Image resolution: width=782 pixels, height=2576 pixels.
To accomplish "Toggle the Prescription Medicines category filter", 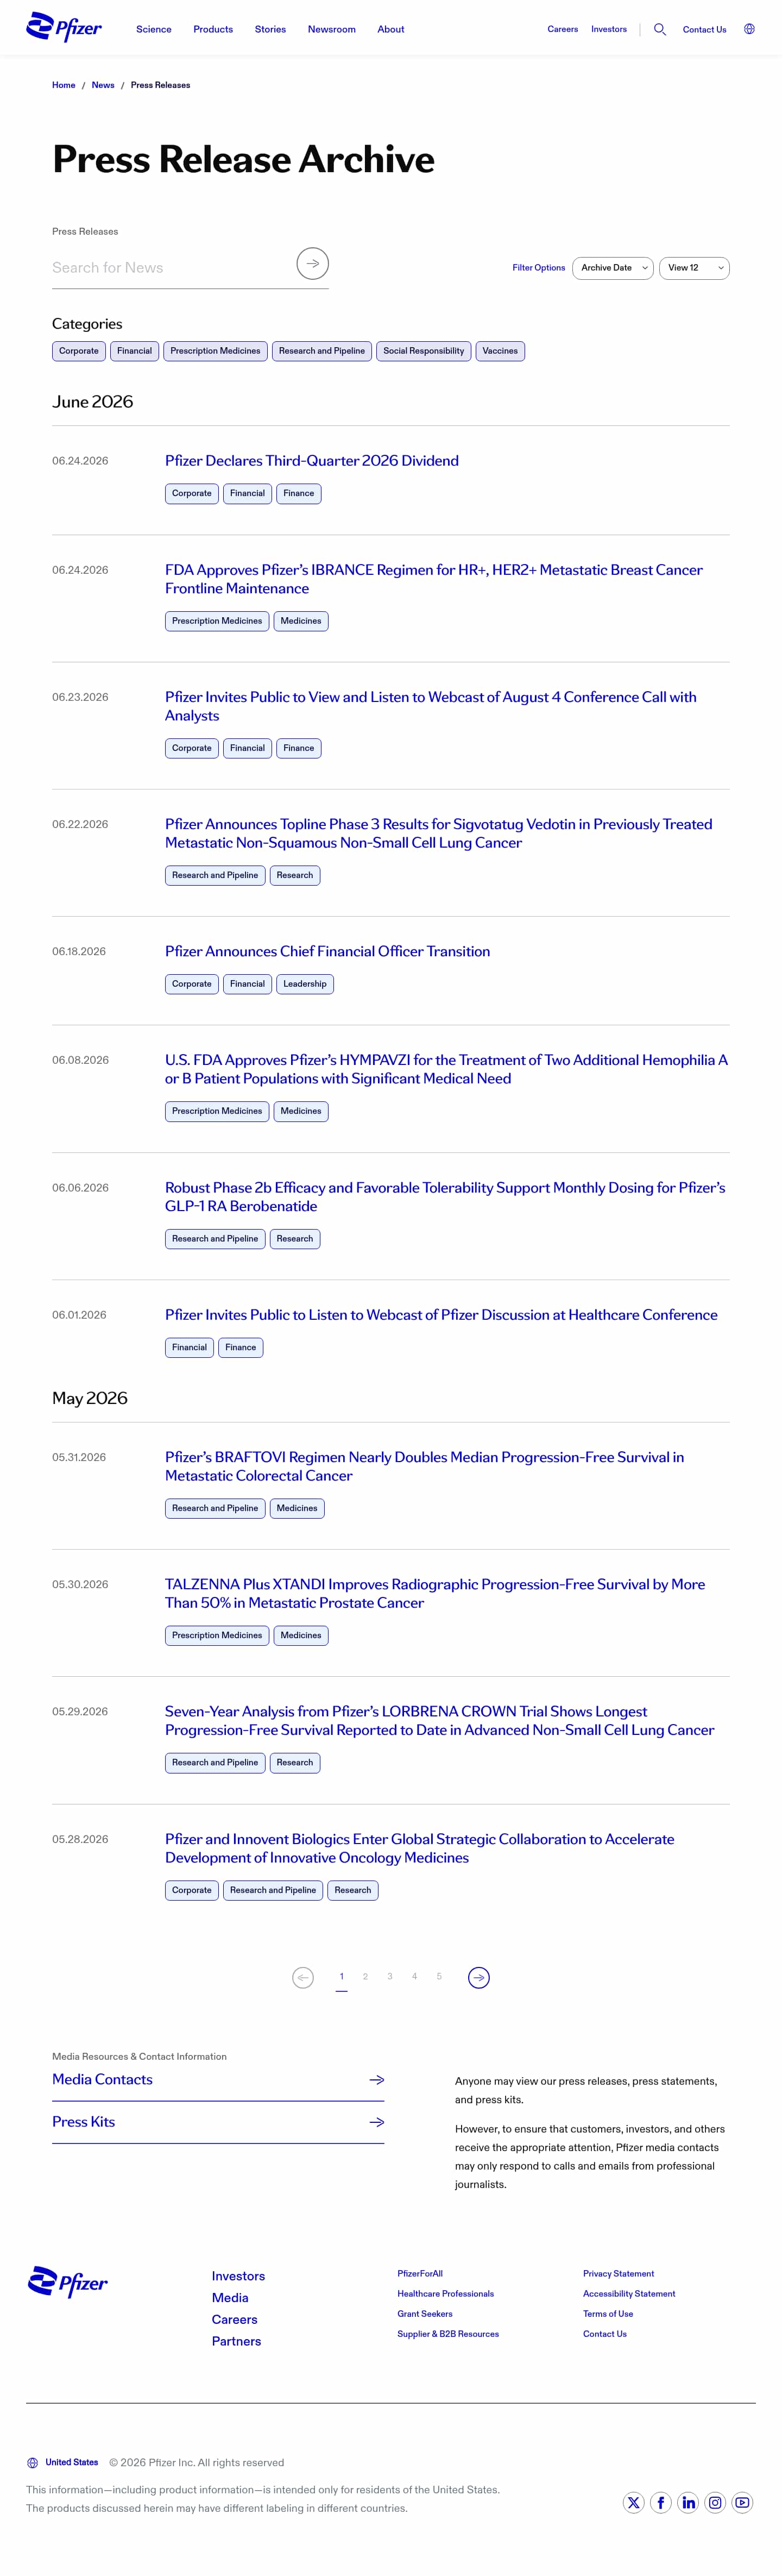I will [x=215, y=351].
